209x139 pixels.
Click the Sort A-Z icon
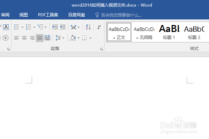coord(88,27)
